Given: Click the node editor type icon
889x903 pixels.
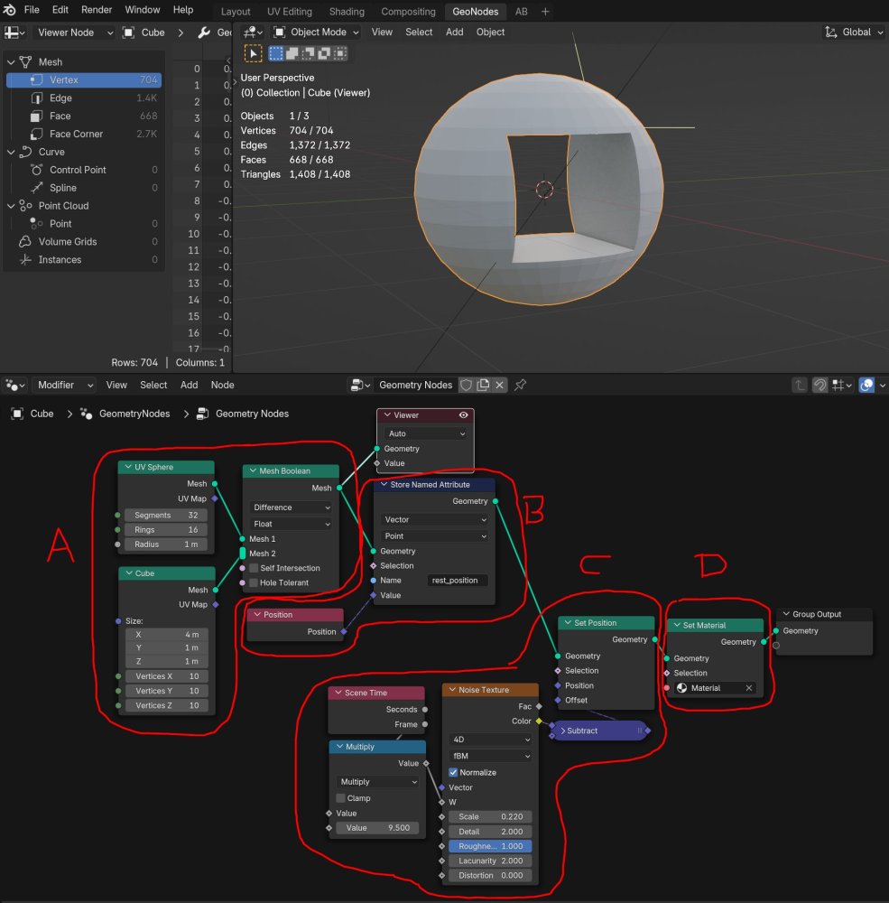Looking at the screenshot, I should 14,385.
